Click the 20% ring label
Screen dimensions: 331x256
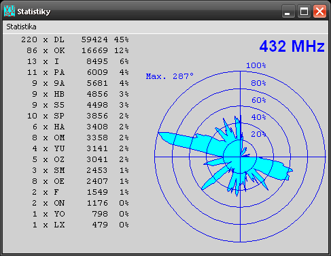[258, 134]
